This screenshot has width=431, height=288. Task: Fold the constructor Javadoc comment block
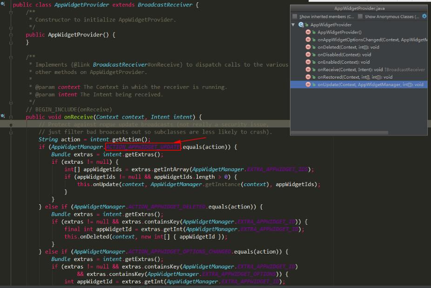point(11,13)
